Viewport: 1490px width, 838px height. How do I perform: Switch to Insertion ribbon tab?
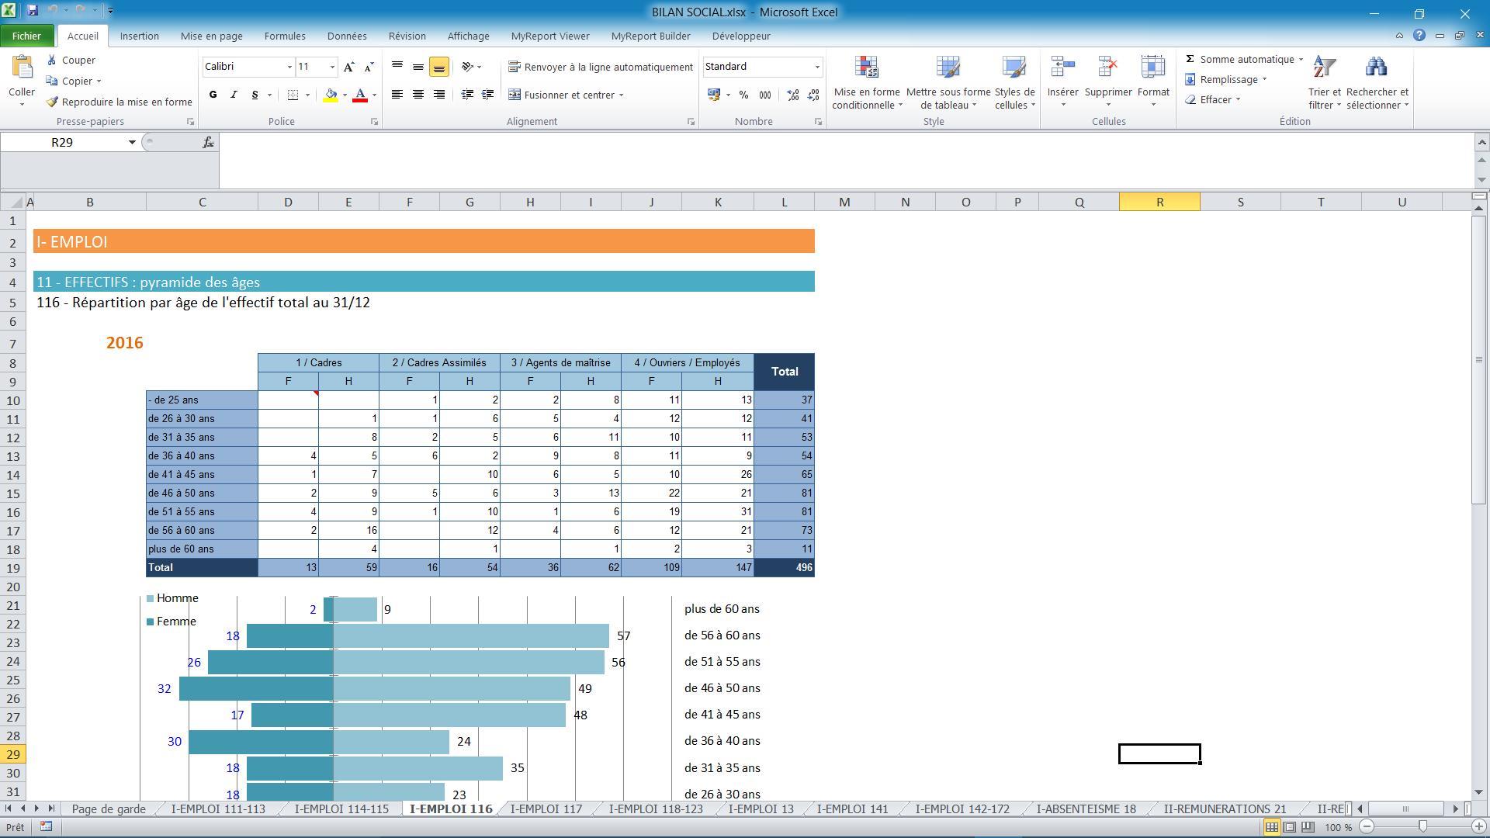tap(140, 36)
